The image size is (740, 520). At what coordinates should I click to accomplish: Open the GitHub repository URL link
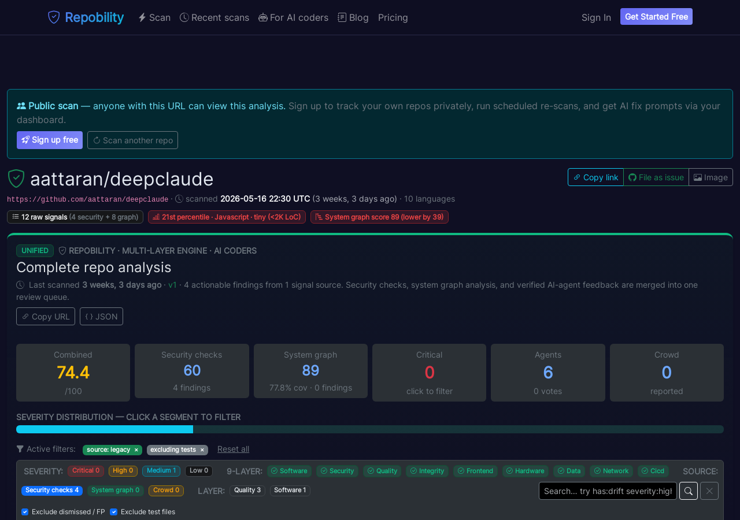tap(88, 199)
